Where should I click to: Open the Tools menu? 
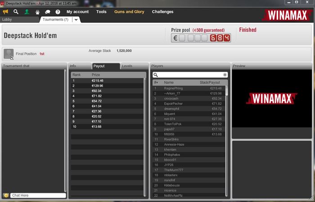point(101,12)
